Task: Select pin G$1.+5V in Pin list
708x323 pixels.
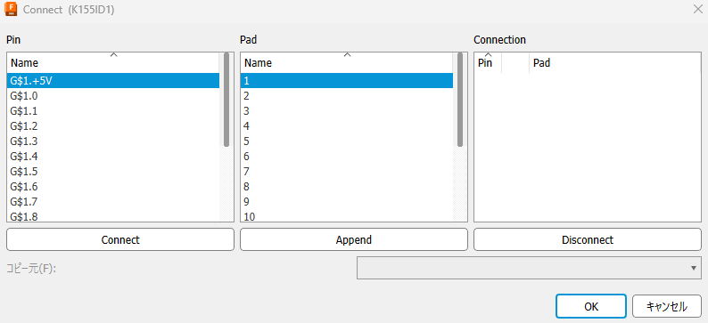Action: [113, 81]
